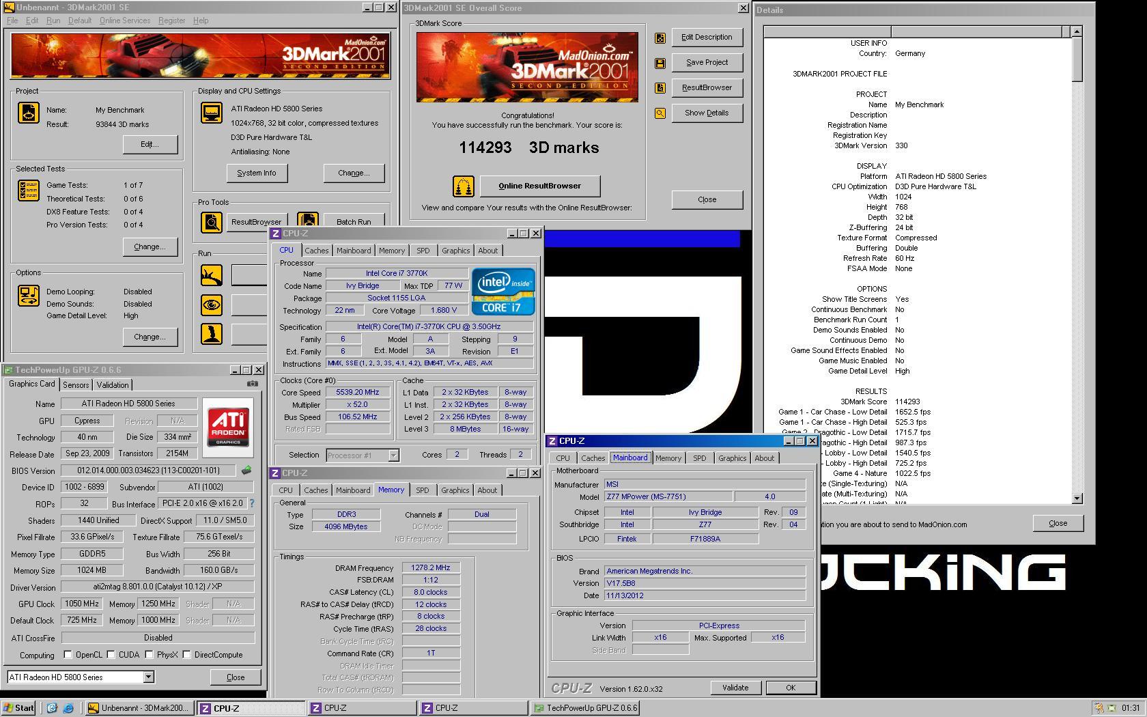Screen dimensions: 1147x717
Task: Click the Save Project button
Action: coord(707,62)
